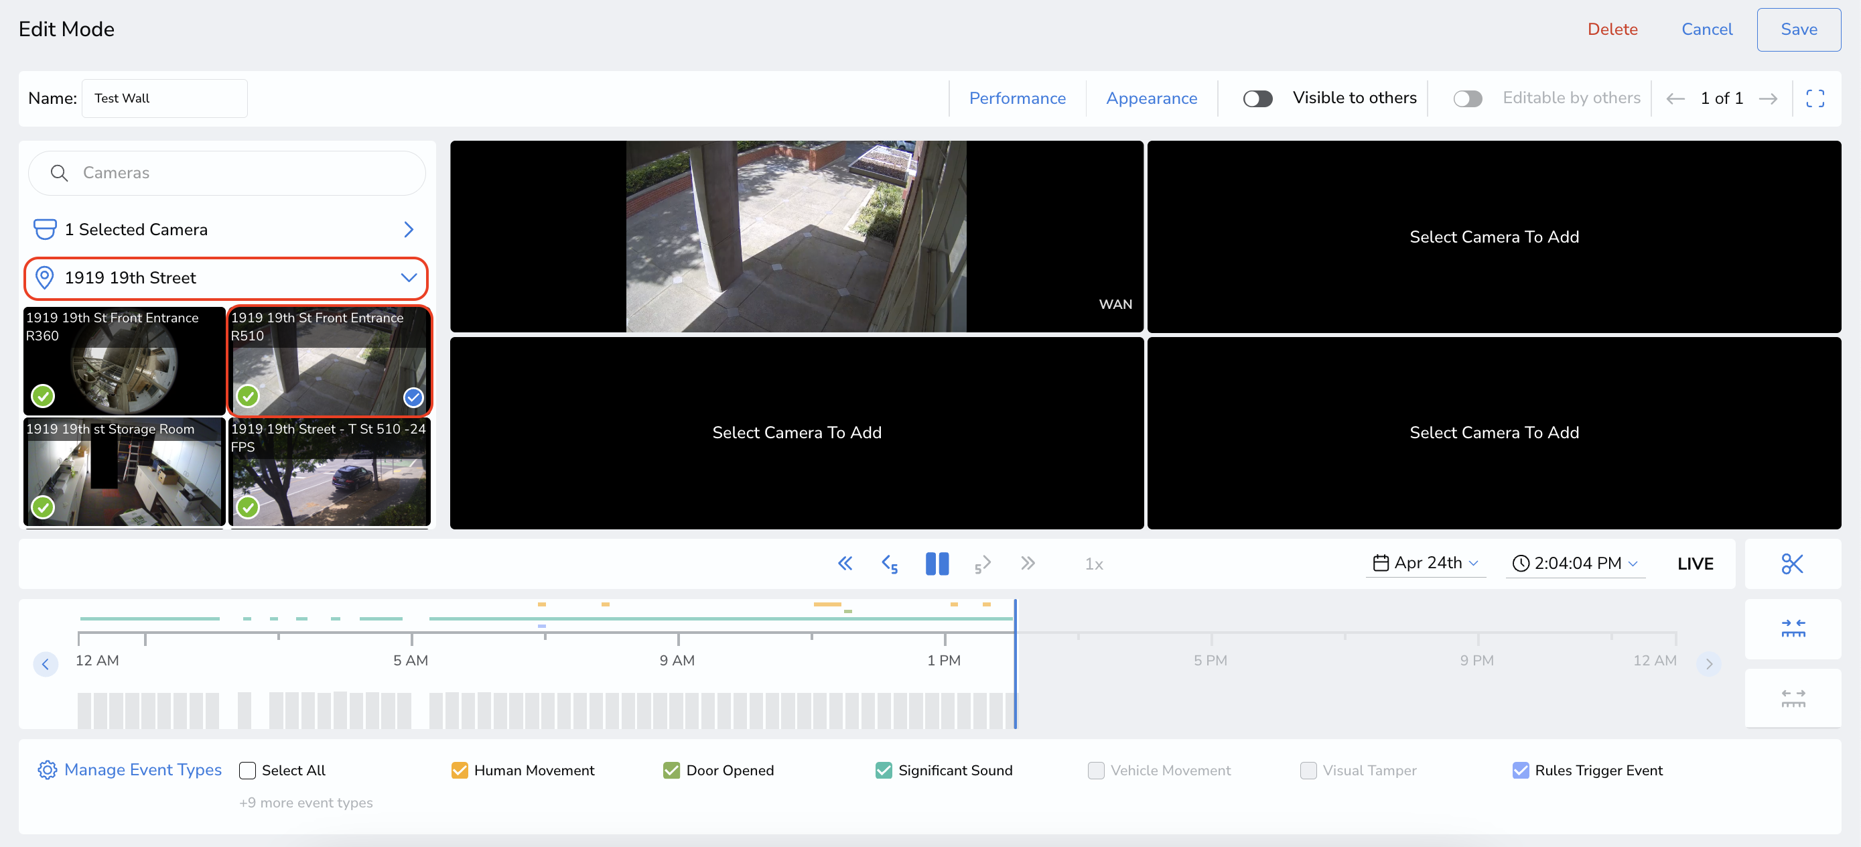Open the Performance settings
Viewport: 1861px width, 847px height.
(x=1017, y=99)
